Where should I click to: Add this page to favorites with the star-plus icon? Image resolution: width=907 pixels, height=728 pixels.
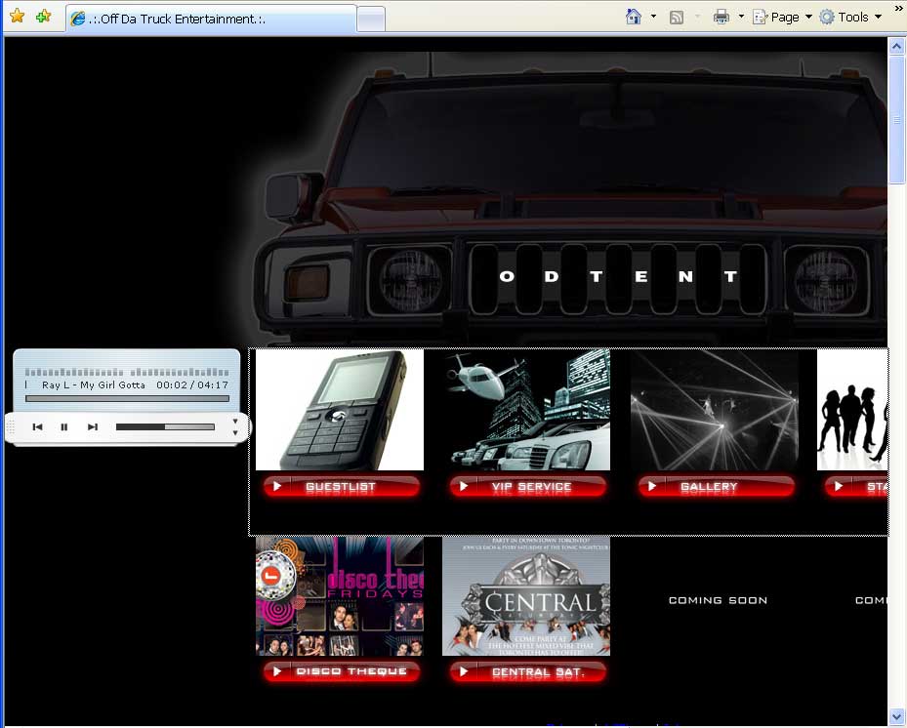pyautogui.click(x=43, y=17)
